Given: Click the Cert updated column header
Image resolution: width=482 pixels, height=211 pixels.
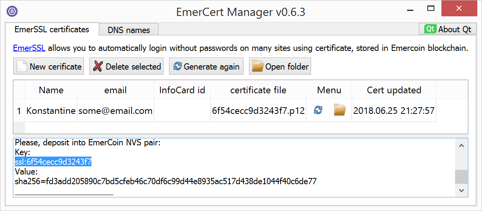Looking at the screenshot, I should coord(394,90).
